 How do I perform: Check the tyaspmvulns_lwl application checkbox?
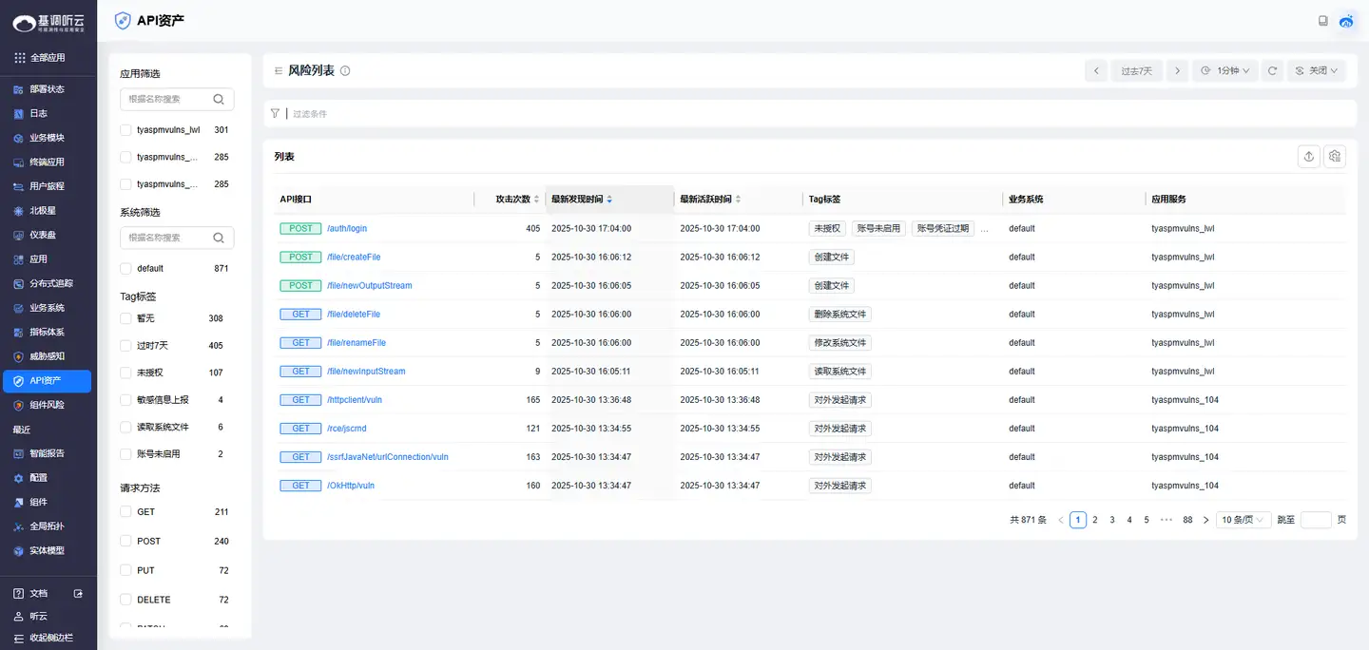click(125, 130)
